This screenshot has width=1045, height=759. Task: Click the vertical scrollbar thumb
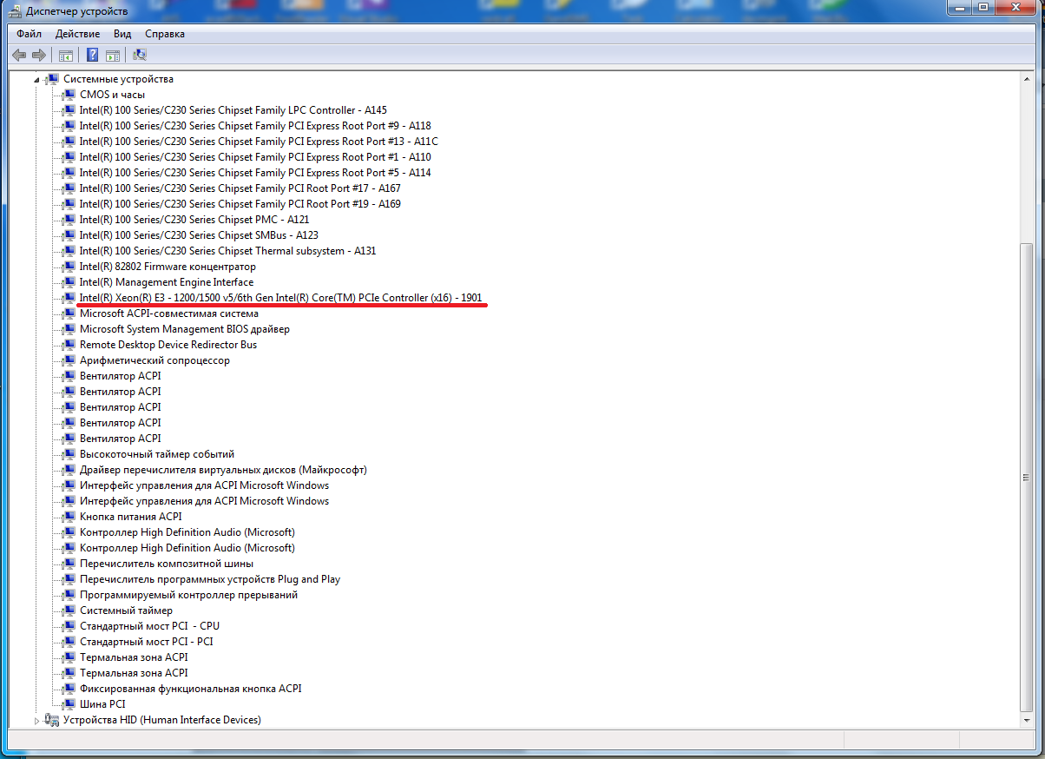pos(1028,476)
